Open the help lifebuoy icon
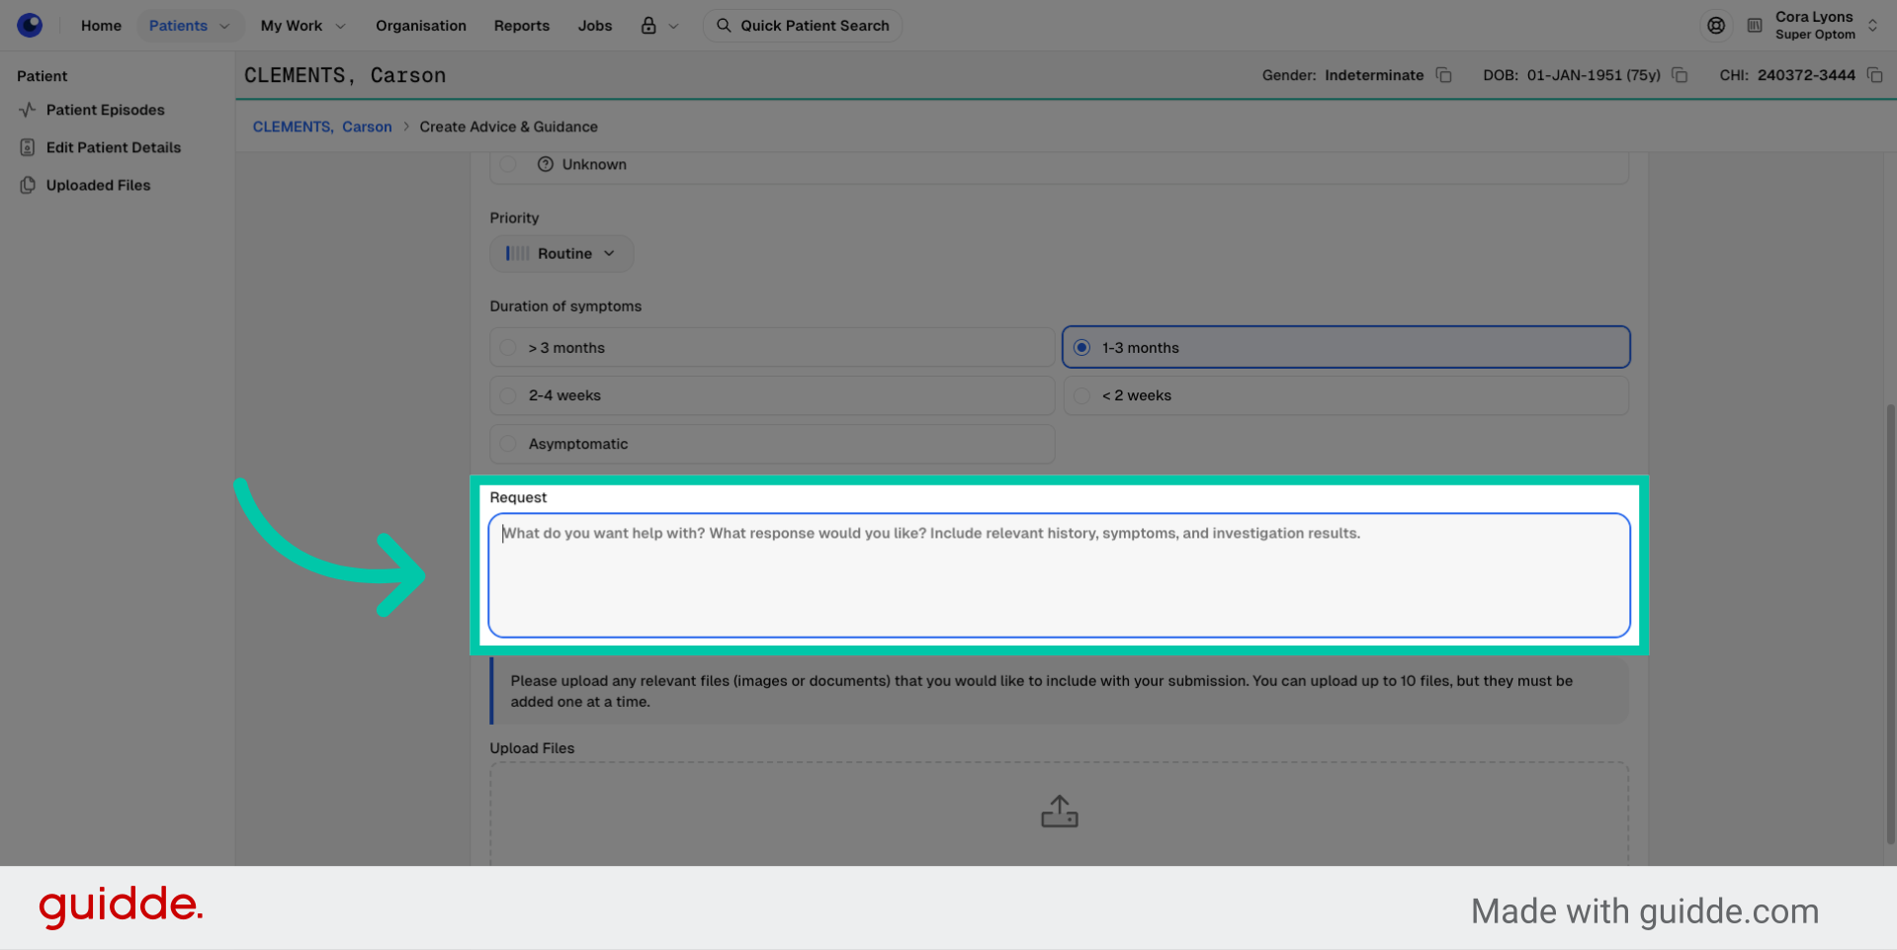Screen dimensions: 1897x950 (1716, 26)
